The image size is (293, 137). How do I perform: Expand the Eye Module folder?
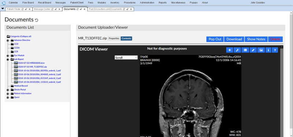[8, 56]
